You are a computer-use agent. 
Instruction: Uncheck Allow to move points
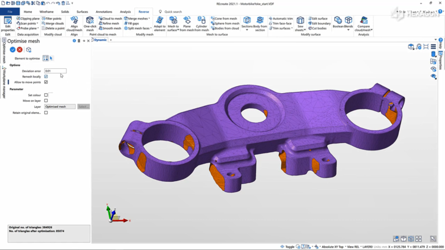click(46, 82)
